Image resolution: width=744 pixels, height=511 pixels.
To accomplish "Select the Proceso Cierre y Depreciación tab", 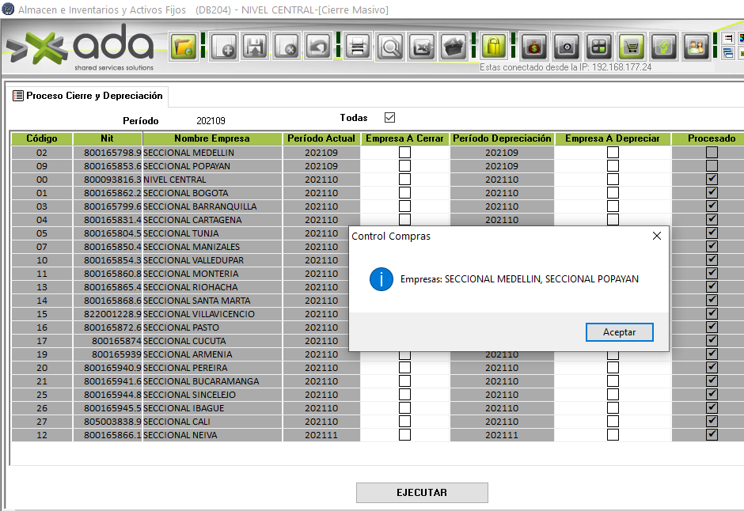I will pos(88,96).
